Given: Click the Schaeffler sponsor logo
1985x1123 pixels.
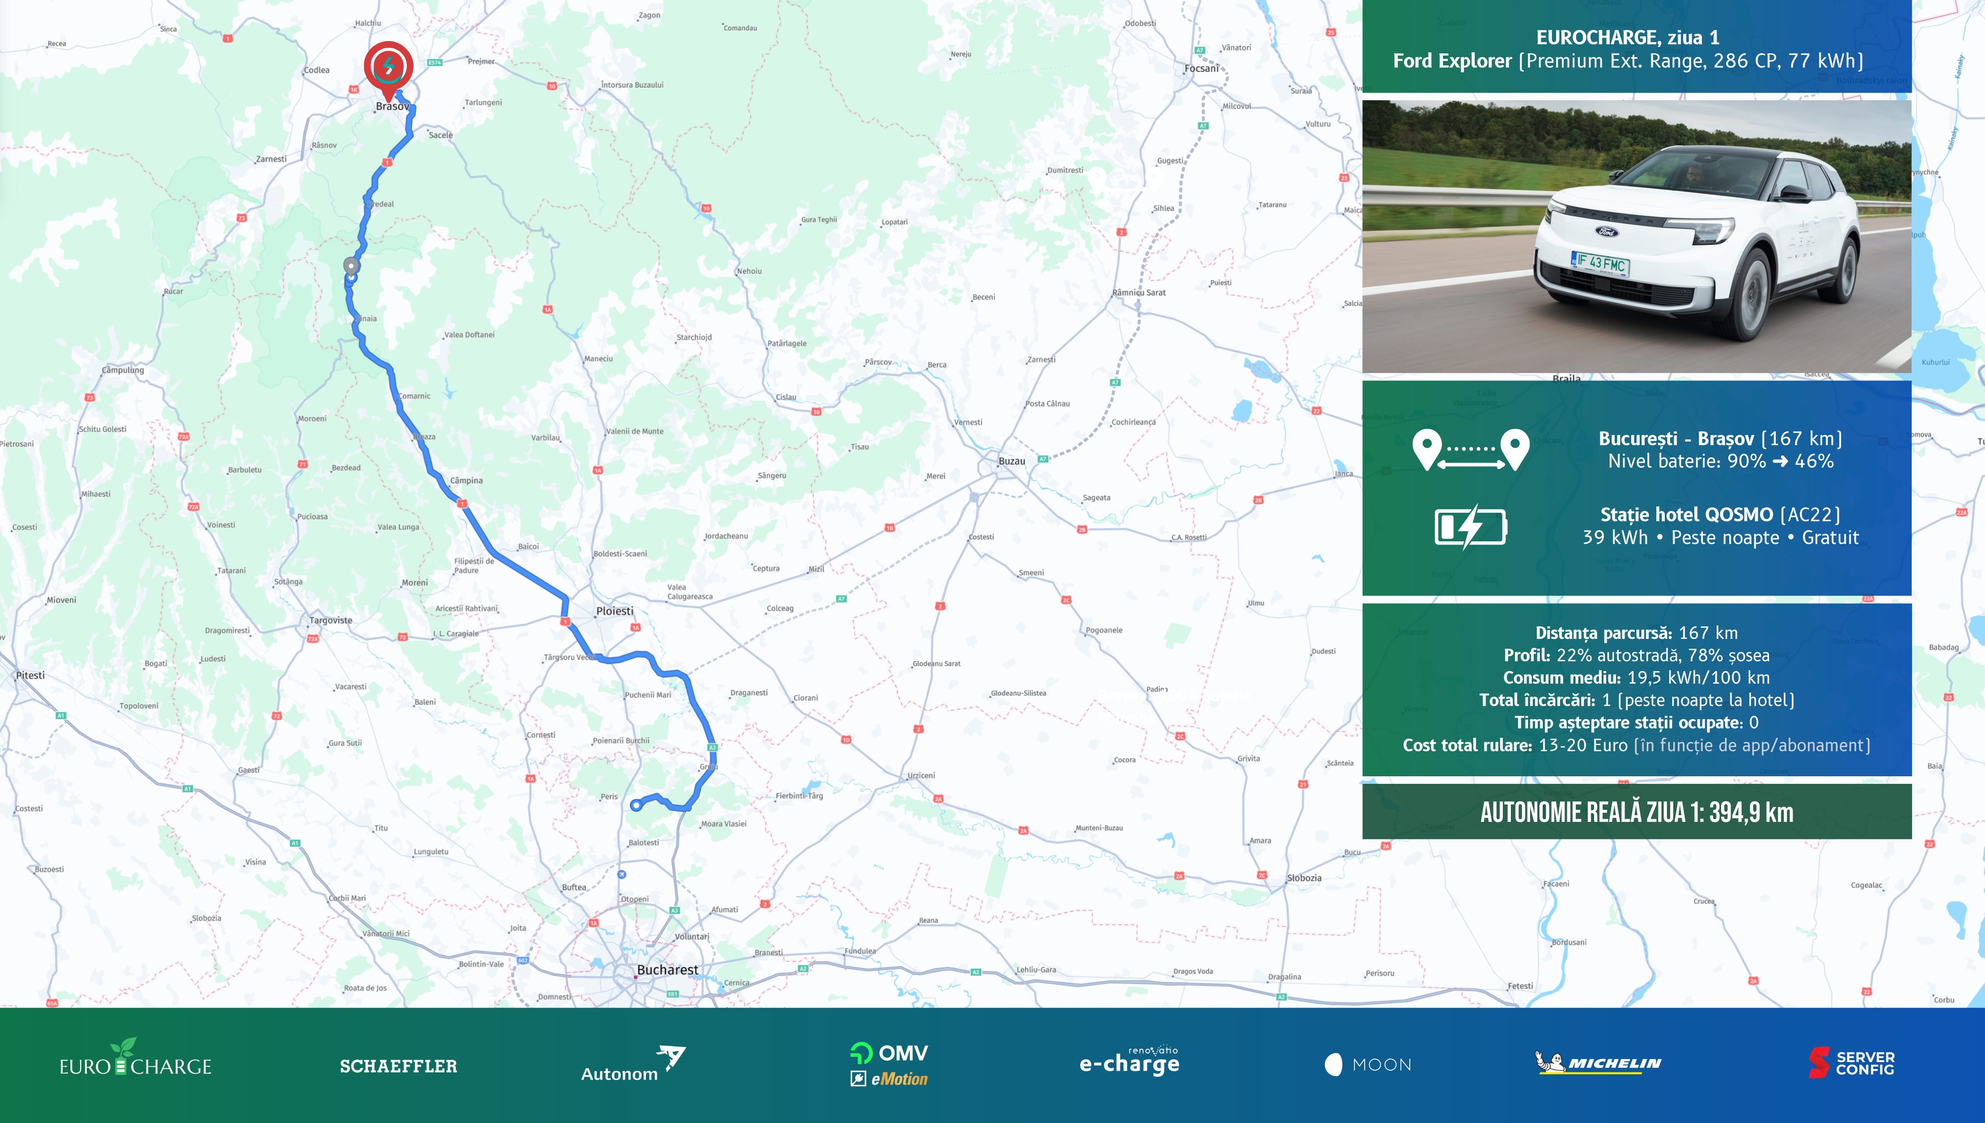Looking at the screenshot, I should [x=399, y=1066].
